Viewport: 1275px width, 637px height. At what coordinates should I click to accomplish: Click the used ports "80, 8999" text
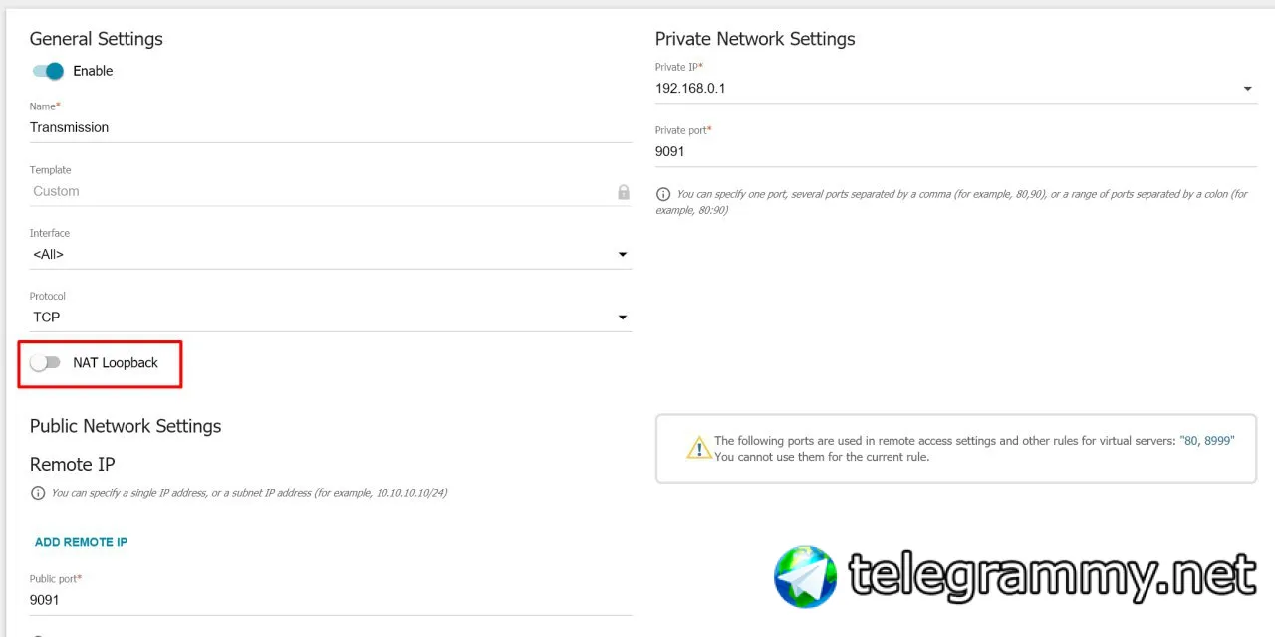coord(1207,441)
